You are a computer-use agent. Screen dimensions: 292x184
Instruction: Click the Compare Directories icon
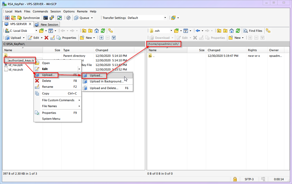[6, 18]
